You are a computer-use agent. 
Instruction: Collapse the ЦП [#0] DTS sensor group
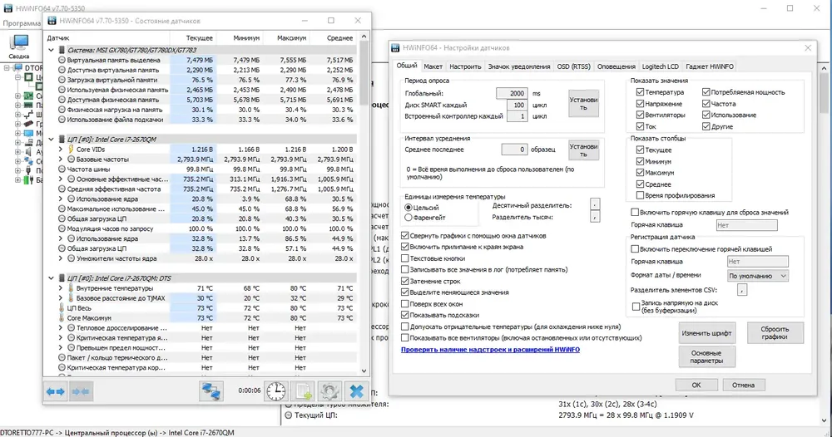tap(52, 278)
